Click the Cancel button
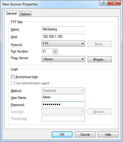The image size is (123, 142). (85, 135)
